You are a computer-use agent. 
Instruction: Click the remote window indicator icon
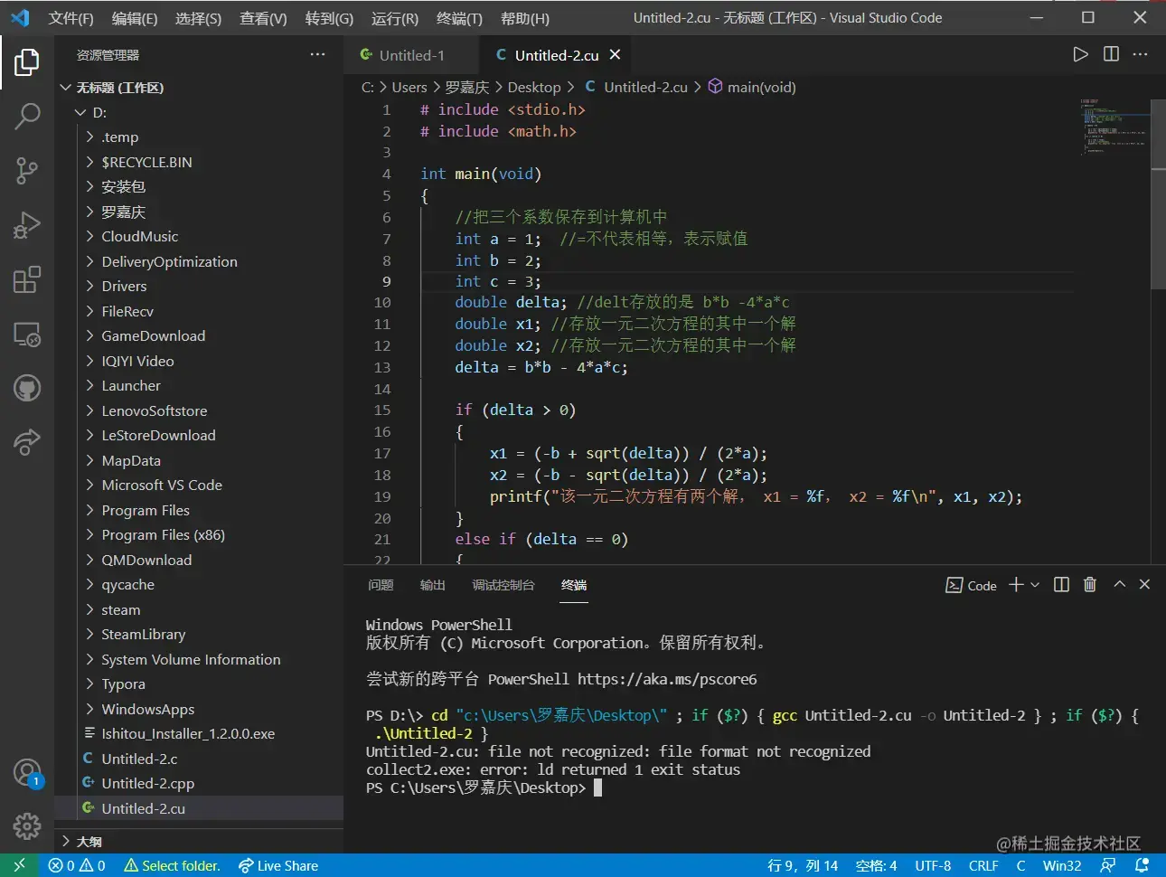coord(19,865)
